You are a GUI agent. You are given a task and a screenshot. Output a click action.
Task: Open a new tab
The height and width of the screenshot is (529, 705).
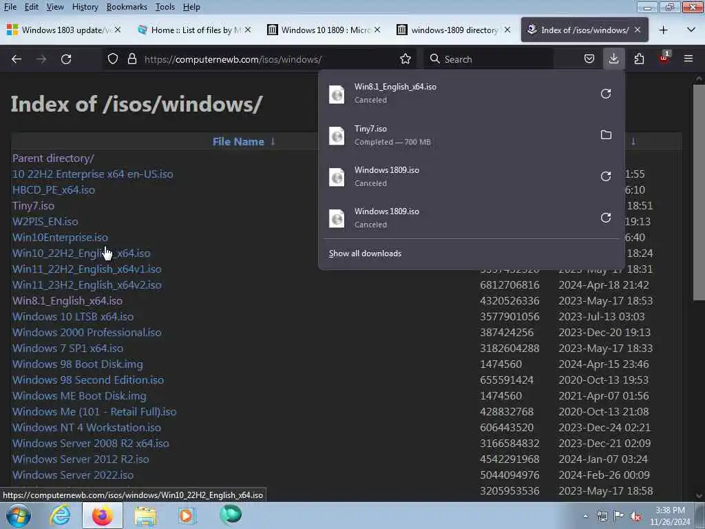663,30
